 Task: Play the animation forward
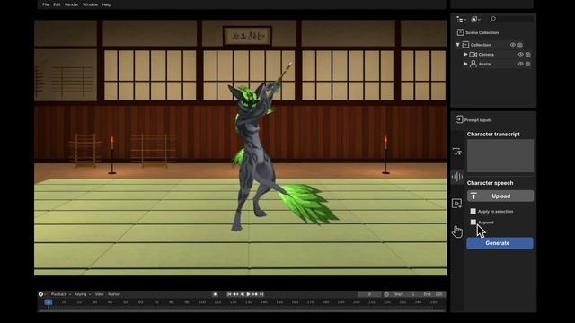click(248, 294)
